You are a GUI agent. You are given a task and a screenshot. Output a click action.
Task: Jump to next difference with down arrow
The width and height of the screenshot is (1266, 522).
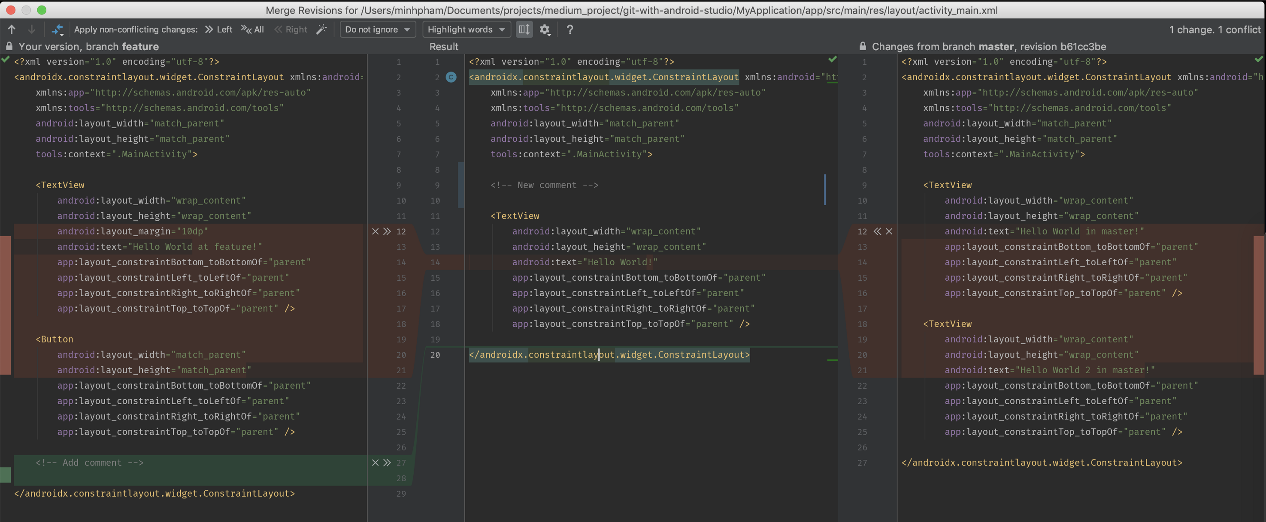click(31, 30)
